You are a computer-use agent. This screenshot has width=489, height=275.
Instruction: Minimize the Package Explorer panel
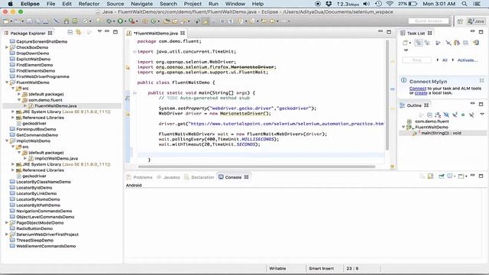[107, 31]
